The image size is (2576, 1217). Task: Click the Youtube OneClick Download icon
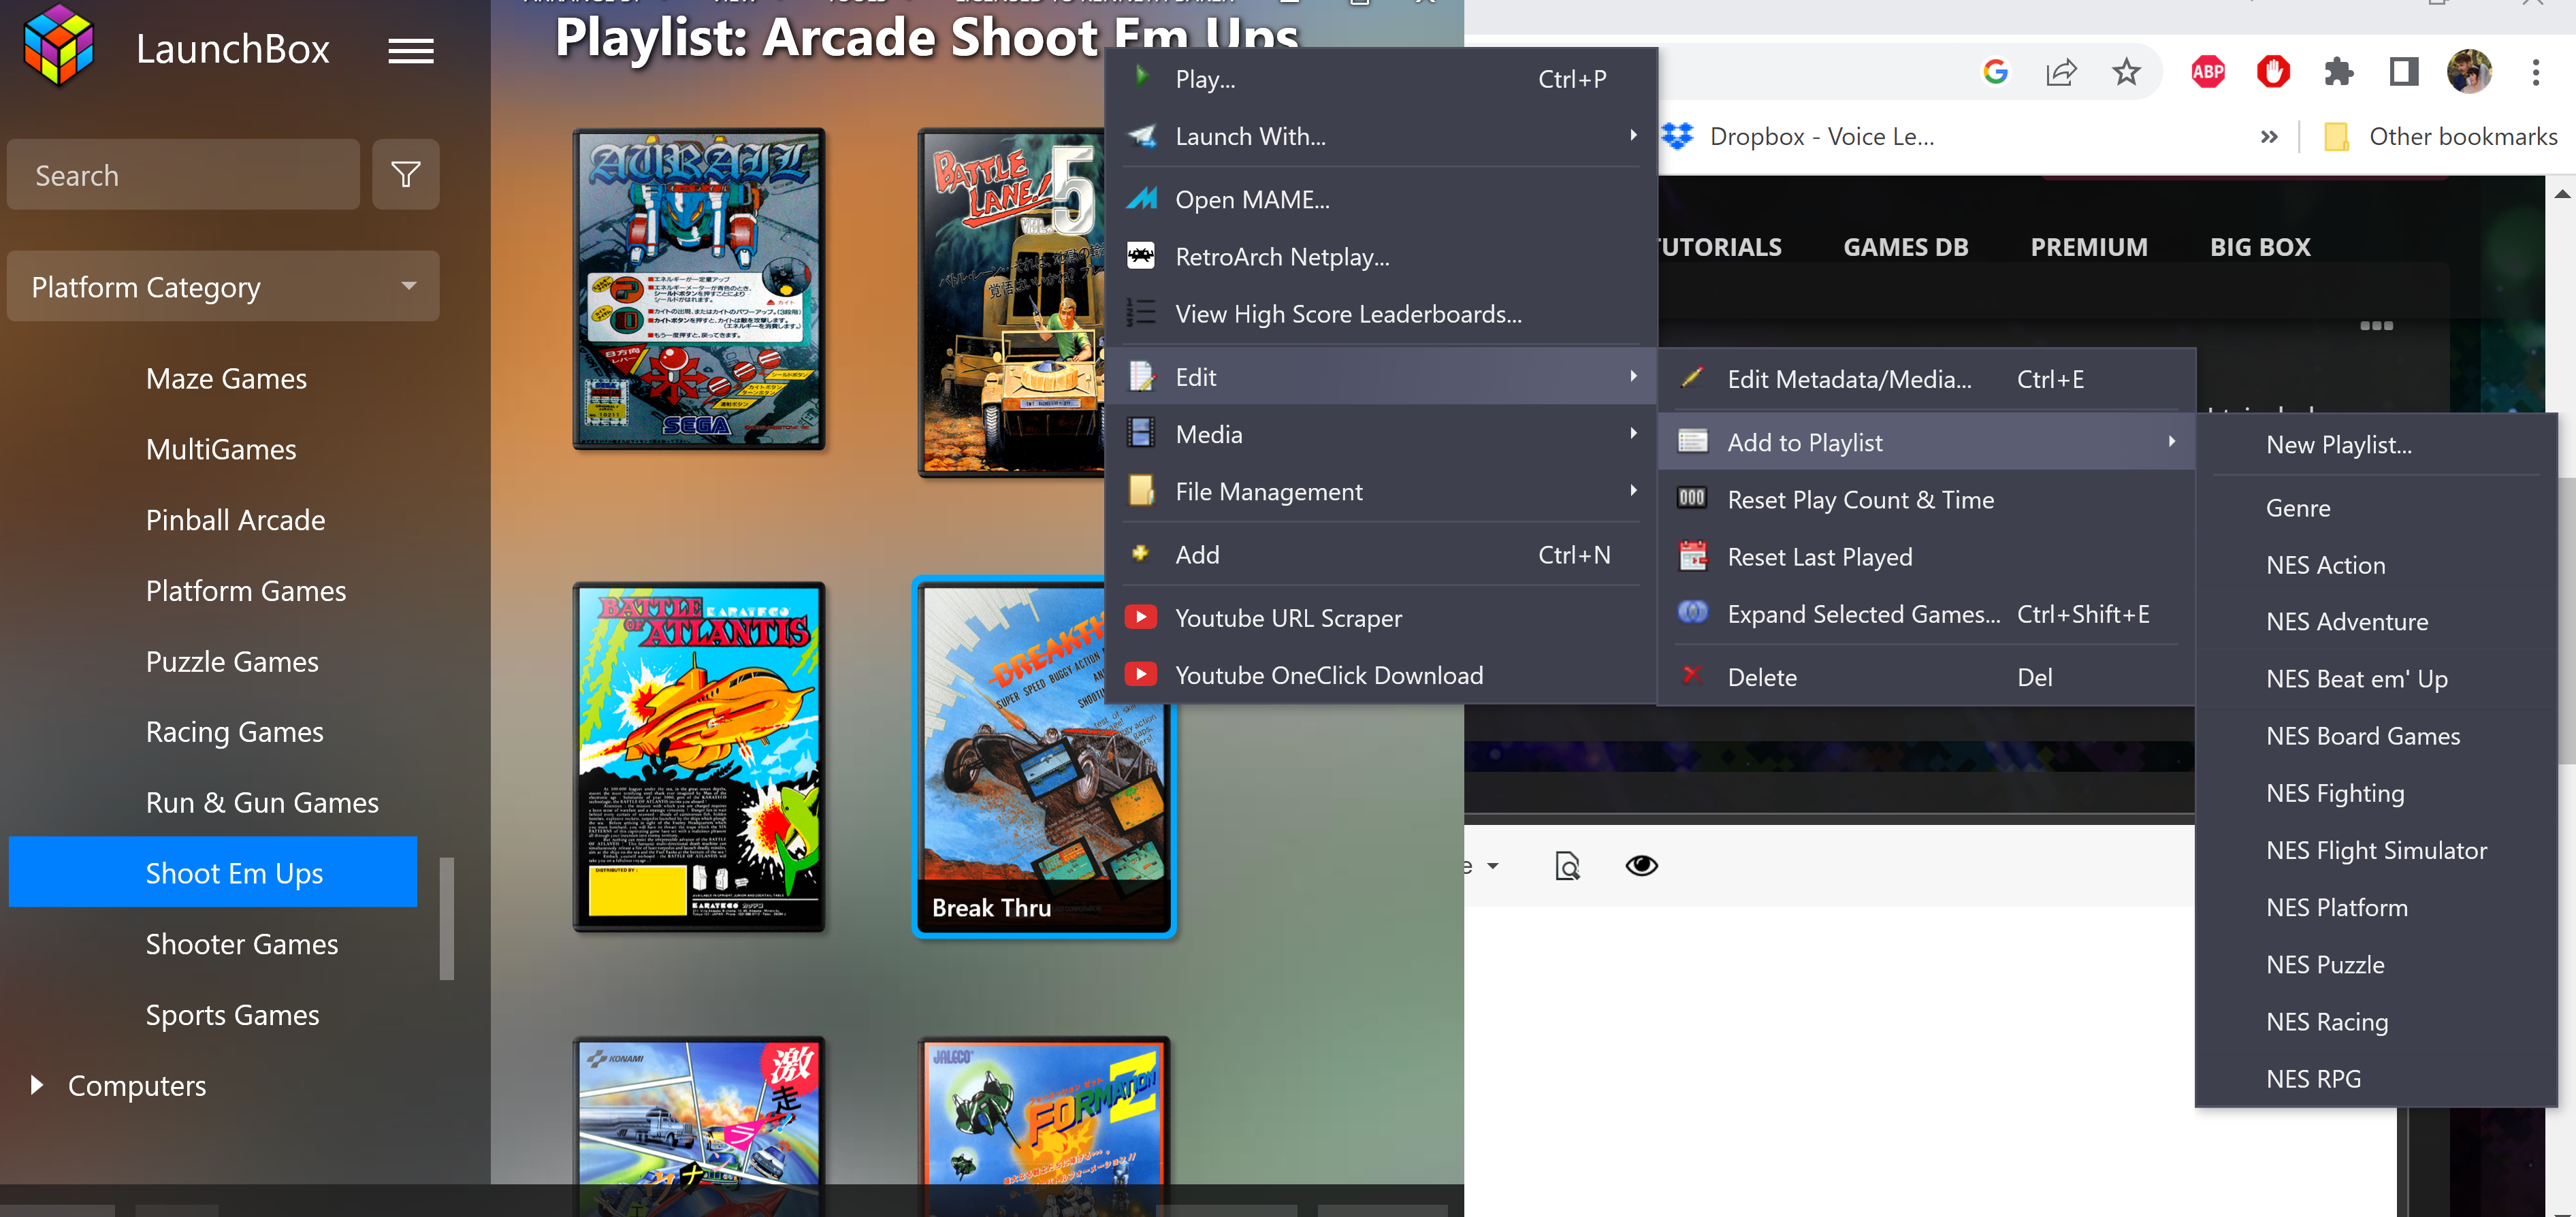(1141, 674)
